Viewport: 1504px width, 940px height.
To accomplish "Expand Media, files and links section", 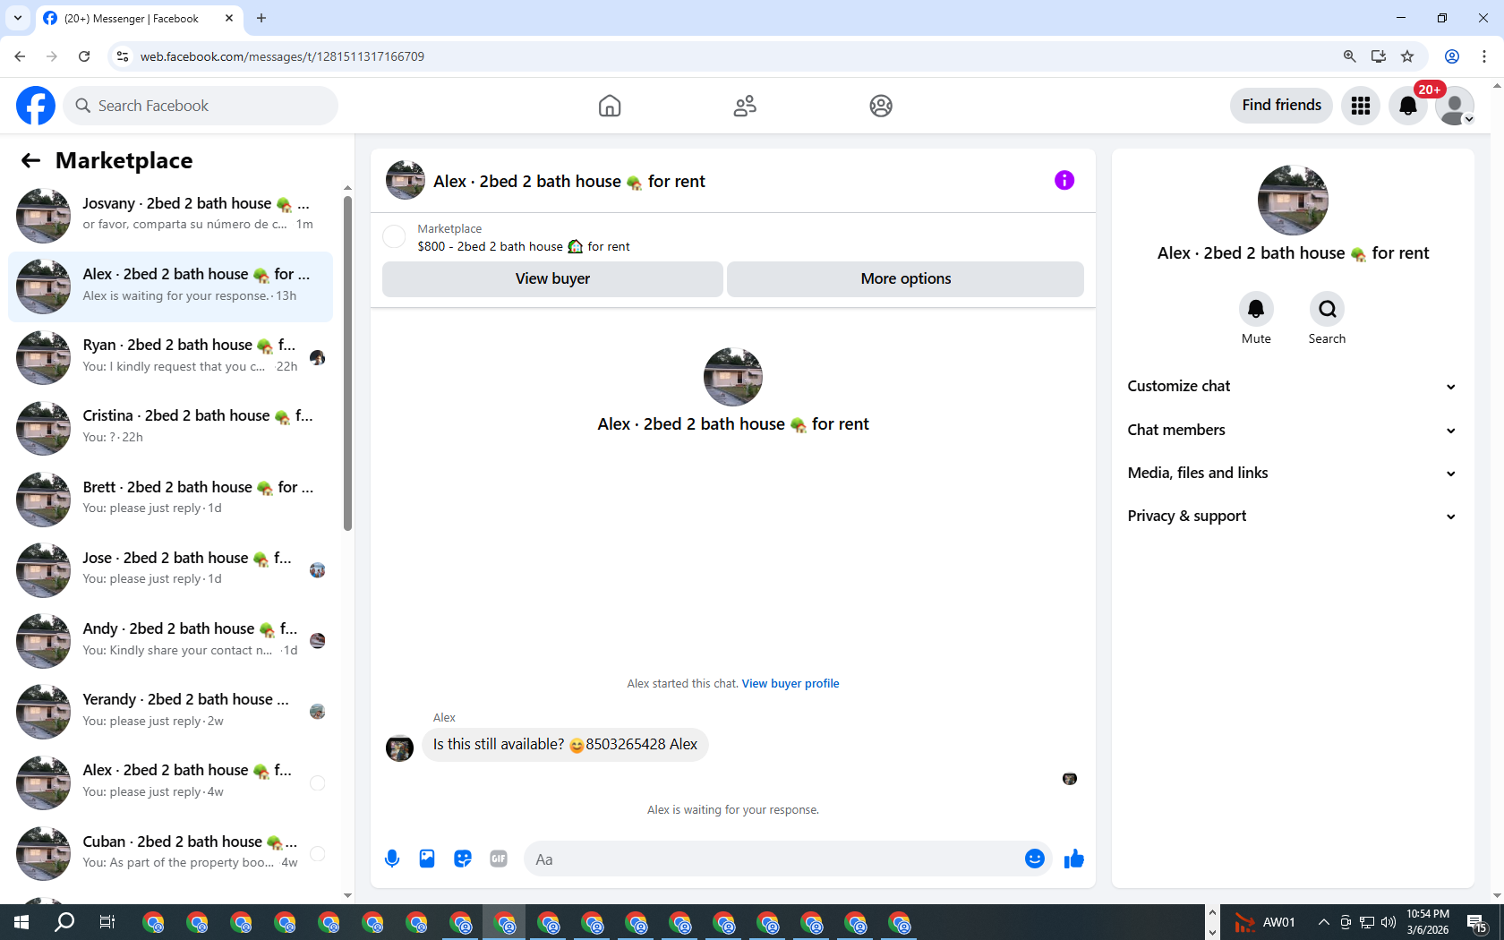I will pyautogui.click(x=1293, y=473).
